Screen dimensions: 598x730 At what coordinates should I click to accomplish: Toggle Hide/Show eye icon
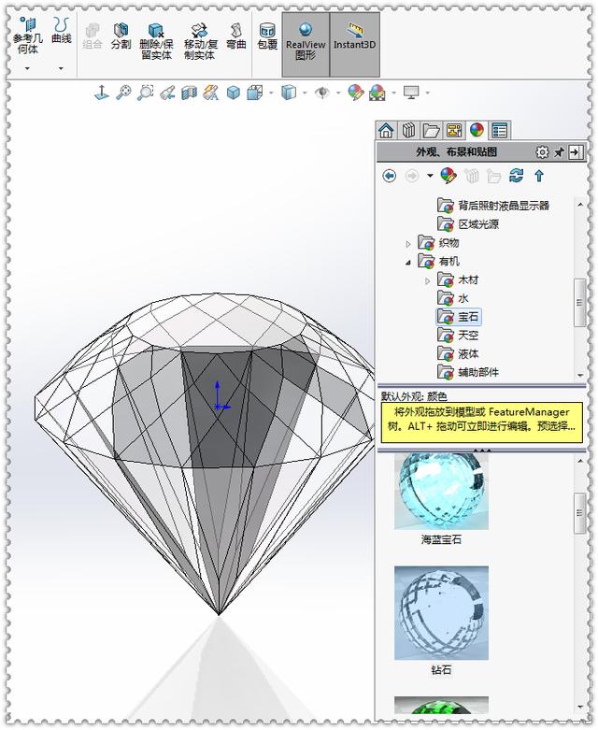pyautogui.click(x=321, y=93)
